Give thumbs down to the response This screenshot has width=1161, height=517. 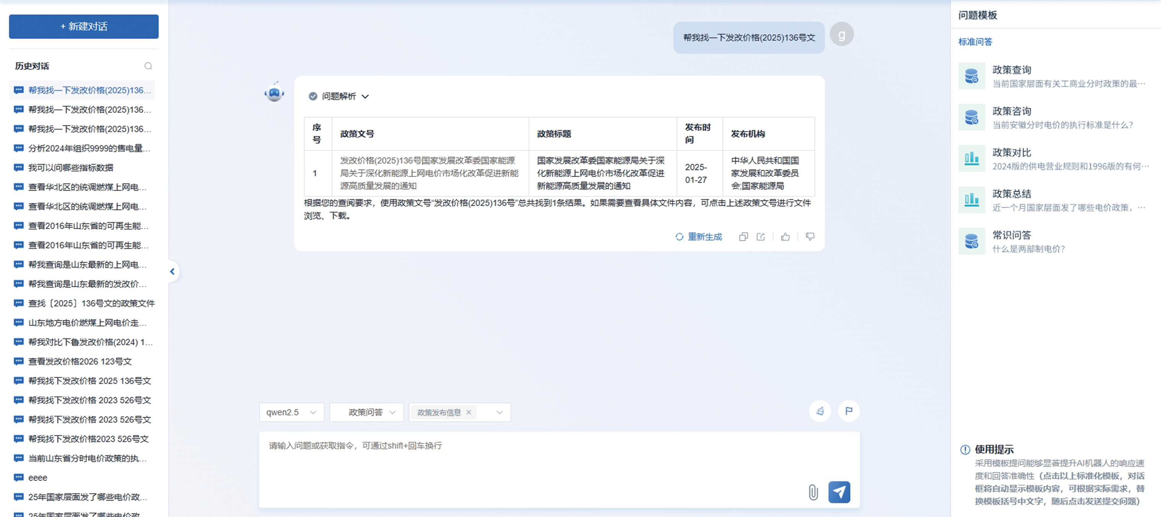point(810,236)
